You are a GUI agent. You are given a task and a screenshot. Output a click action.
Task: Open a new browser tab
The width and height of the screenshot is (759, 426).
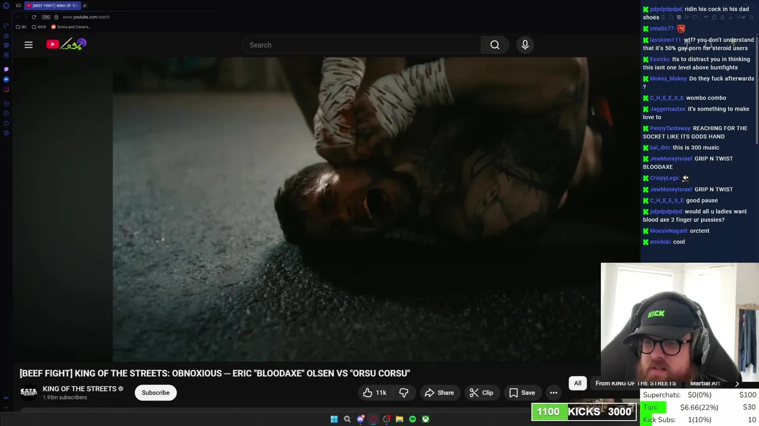(85, 5)
